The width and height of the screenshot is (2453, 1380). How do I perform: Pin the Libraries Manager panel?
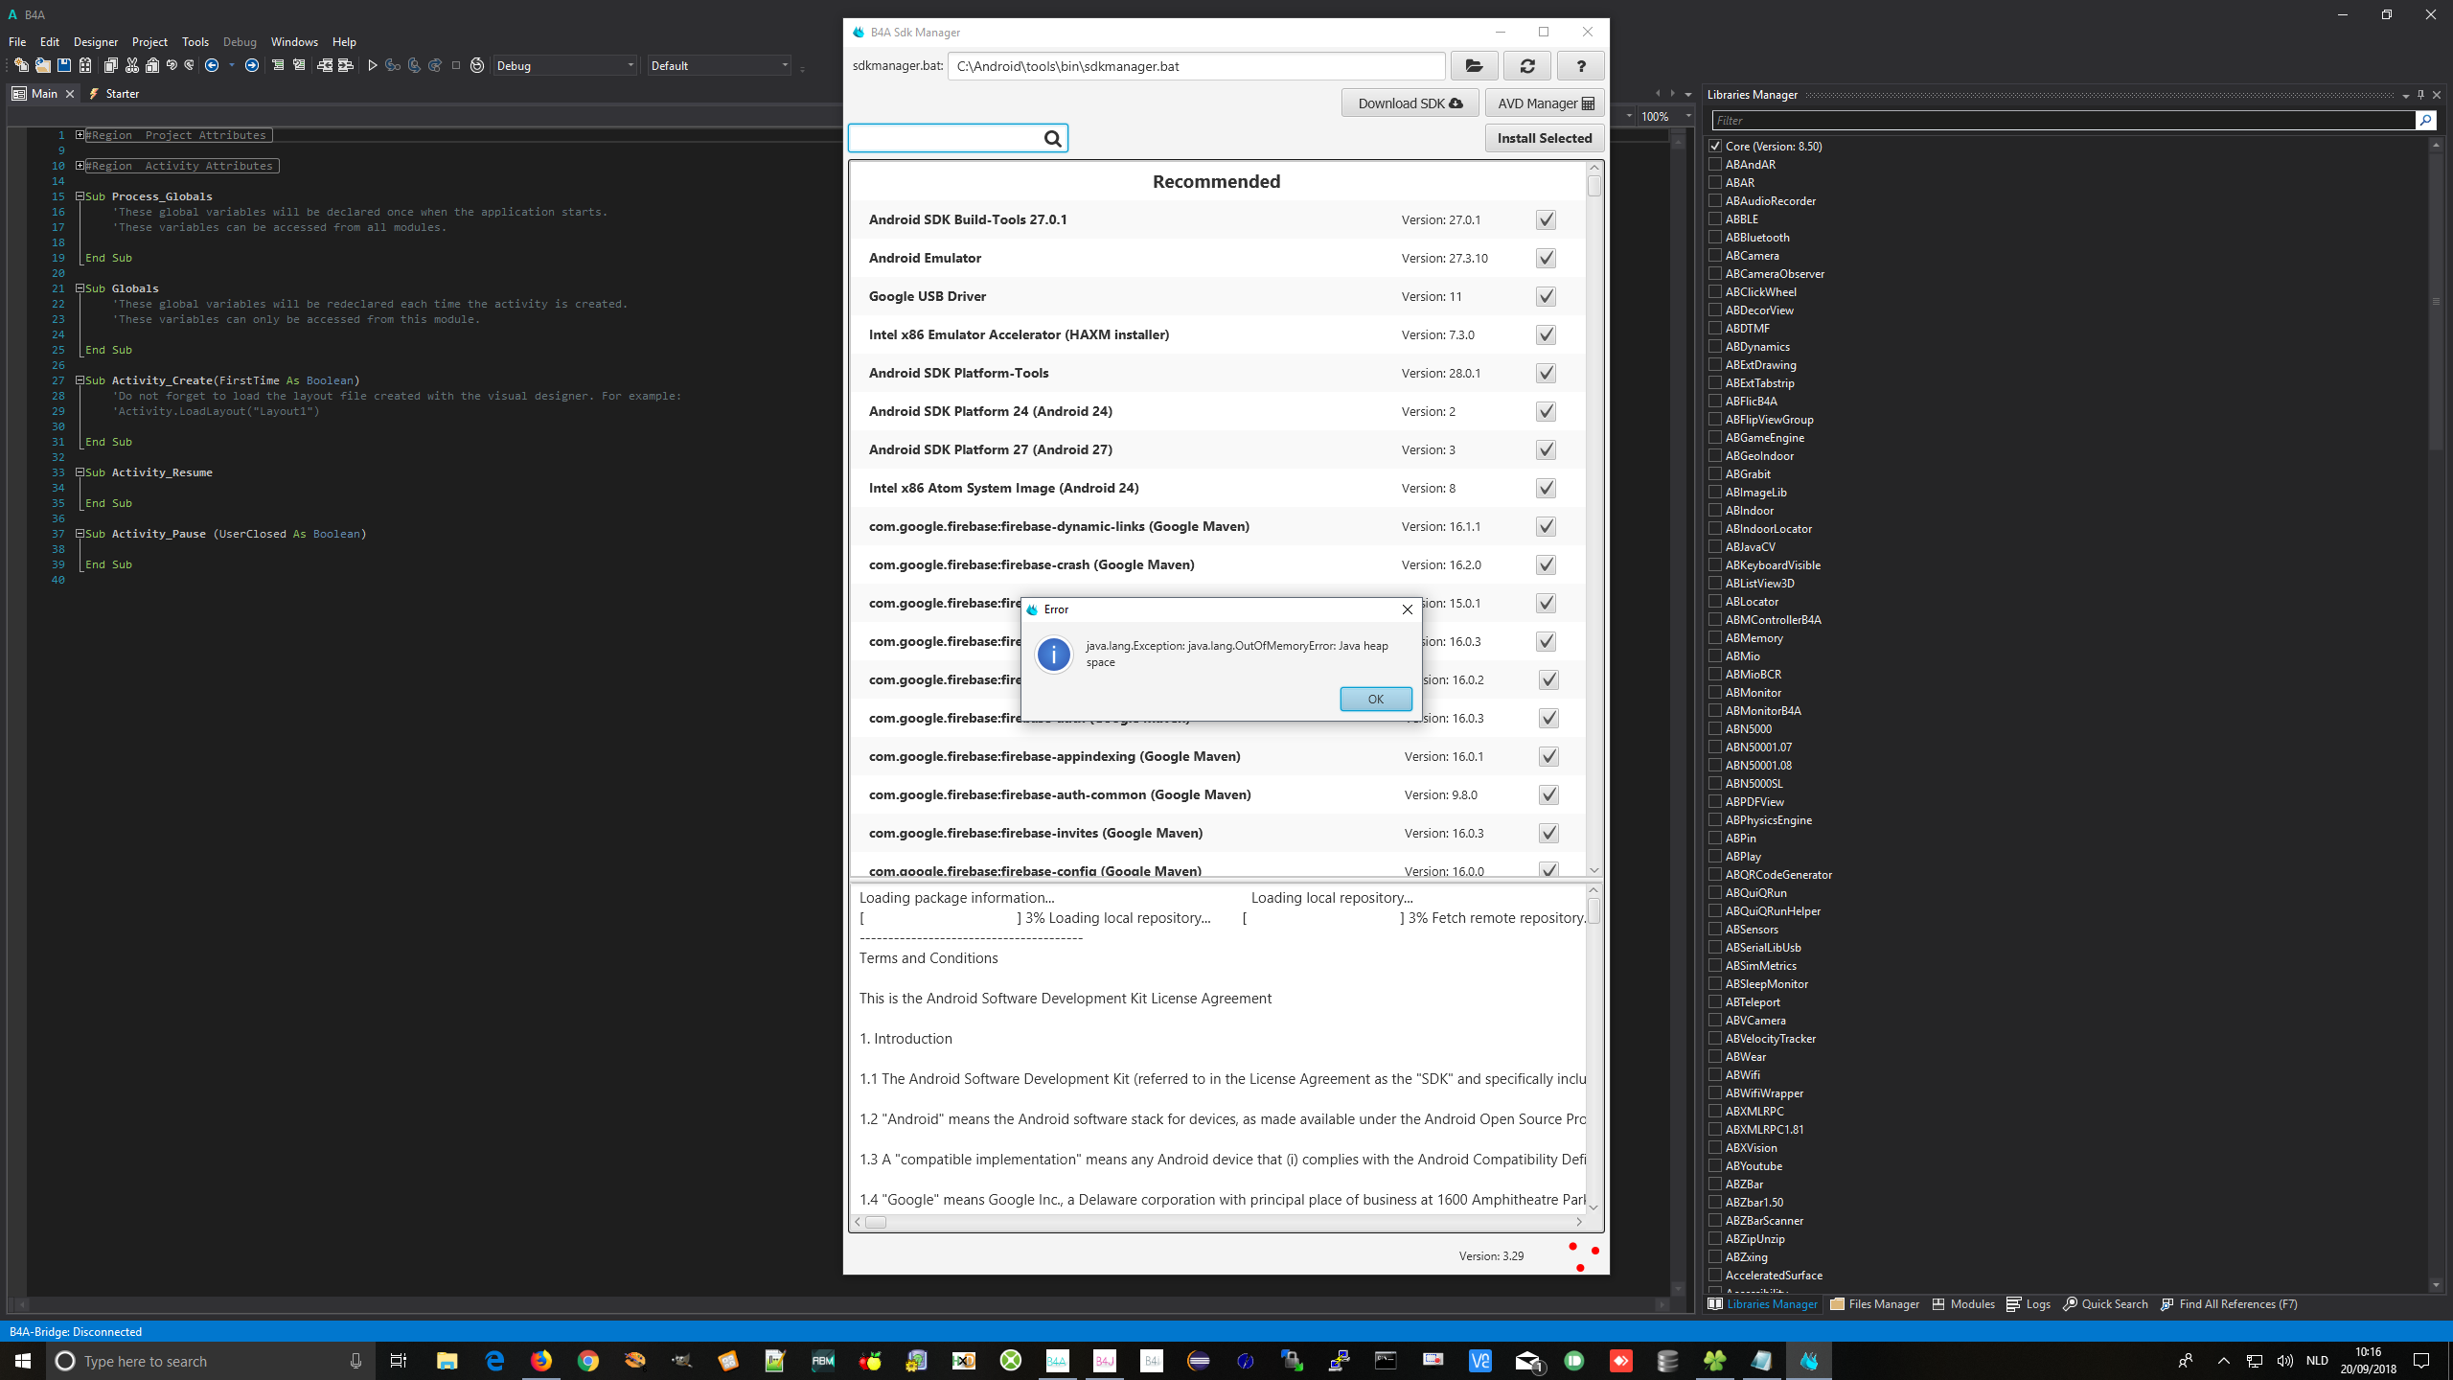[x=2420, y=95]
